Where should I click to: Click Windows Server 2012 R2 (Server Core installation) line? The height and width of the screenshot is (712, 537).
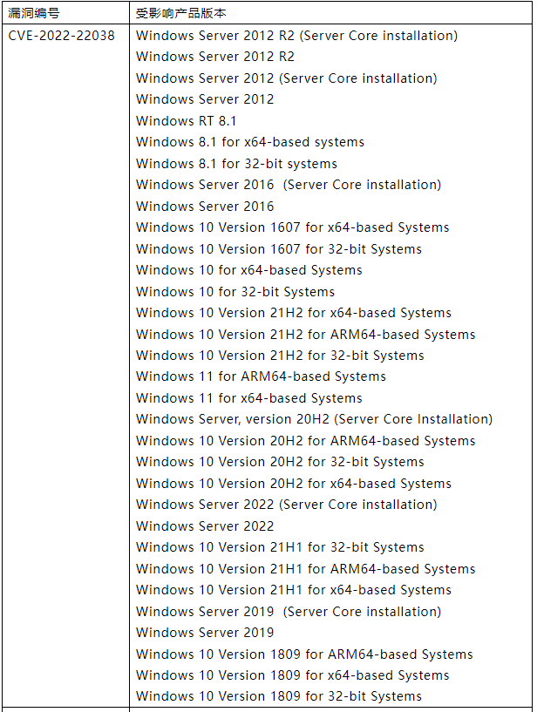click(x=296, y=36)
